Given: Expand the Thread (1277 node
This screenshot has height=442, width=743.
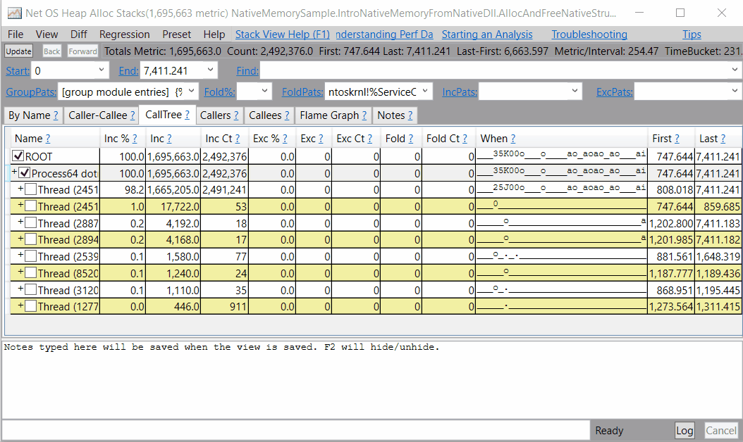Looking at the screenshot, I should (x=20, y=305).
